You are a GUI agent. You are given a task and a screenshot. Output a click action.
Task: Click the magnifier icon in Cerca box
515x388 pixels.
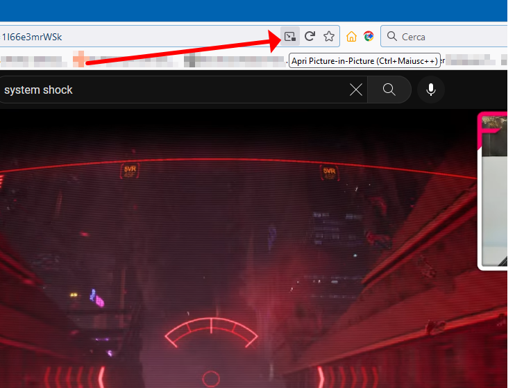tap(392, 36)
